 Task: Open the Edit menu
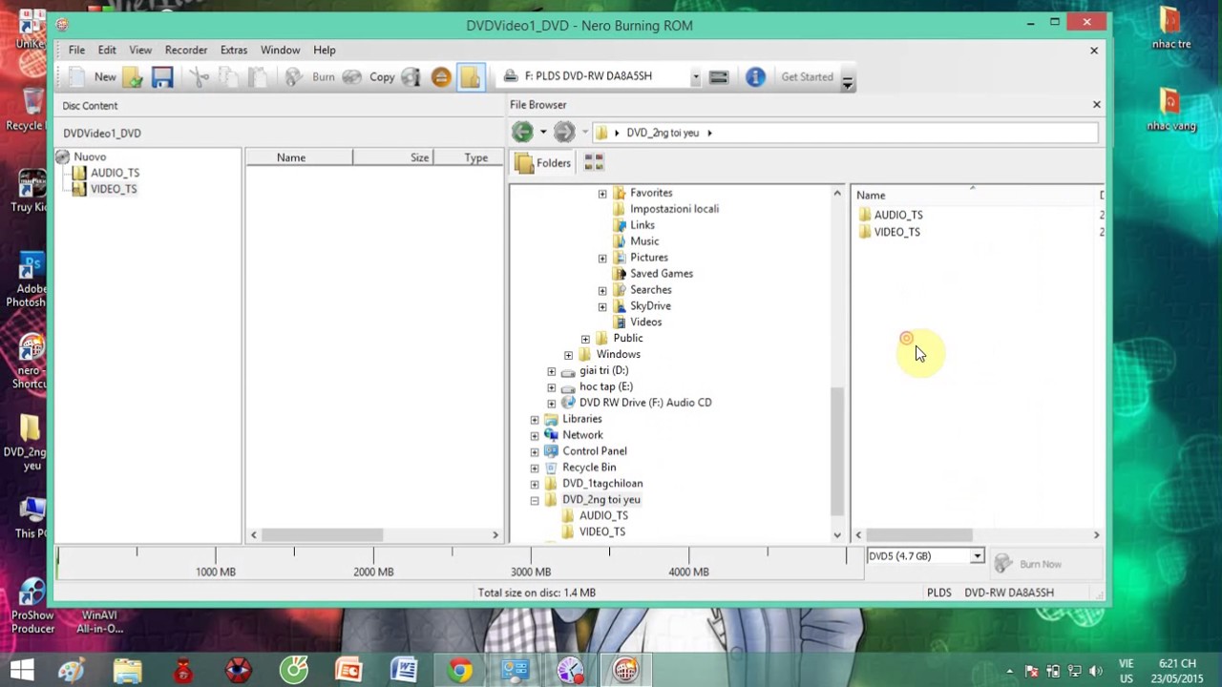point(107,50)
